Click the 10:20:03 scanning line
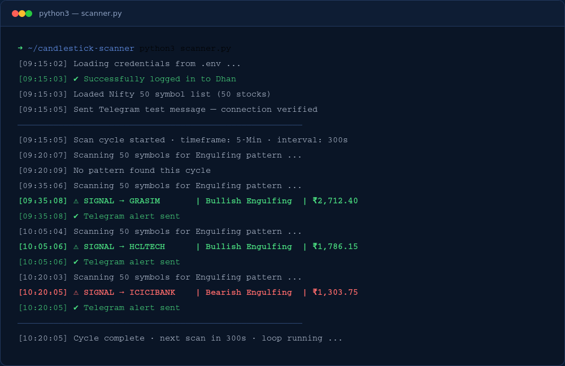 pos(160,277)
